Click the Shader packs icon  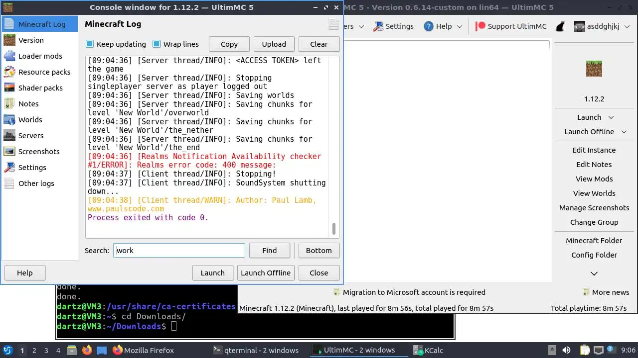point(9,88)
